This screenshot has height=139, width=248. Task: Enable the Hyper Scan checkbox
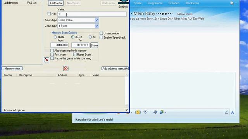pyautogui.click(x=75, y=54)
